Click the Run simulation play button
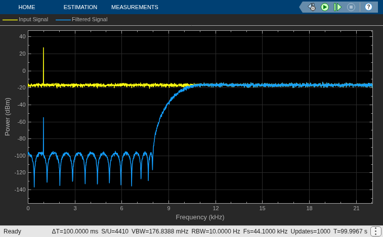Viewport: 383px width, 237px height. [x=325, y=7]
